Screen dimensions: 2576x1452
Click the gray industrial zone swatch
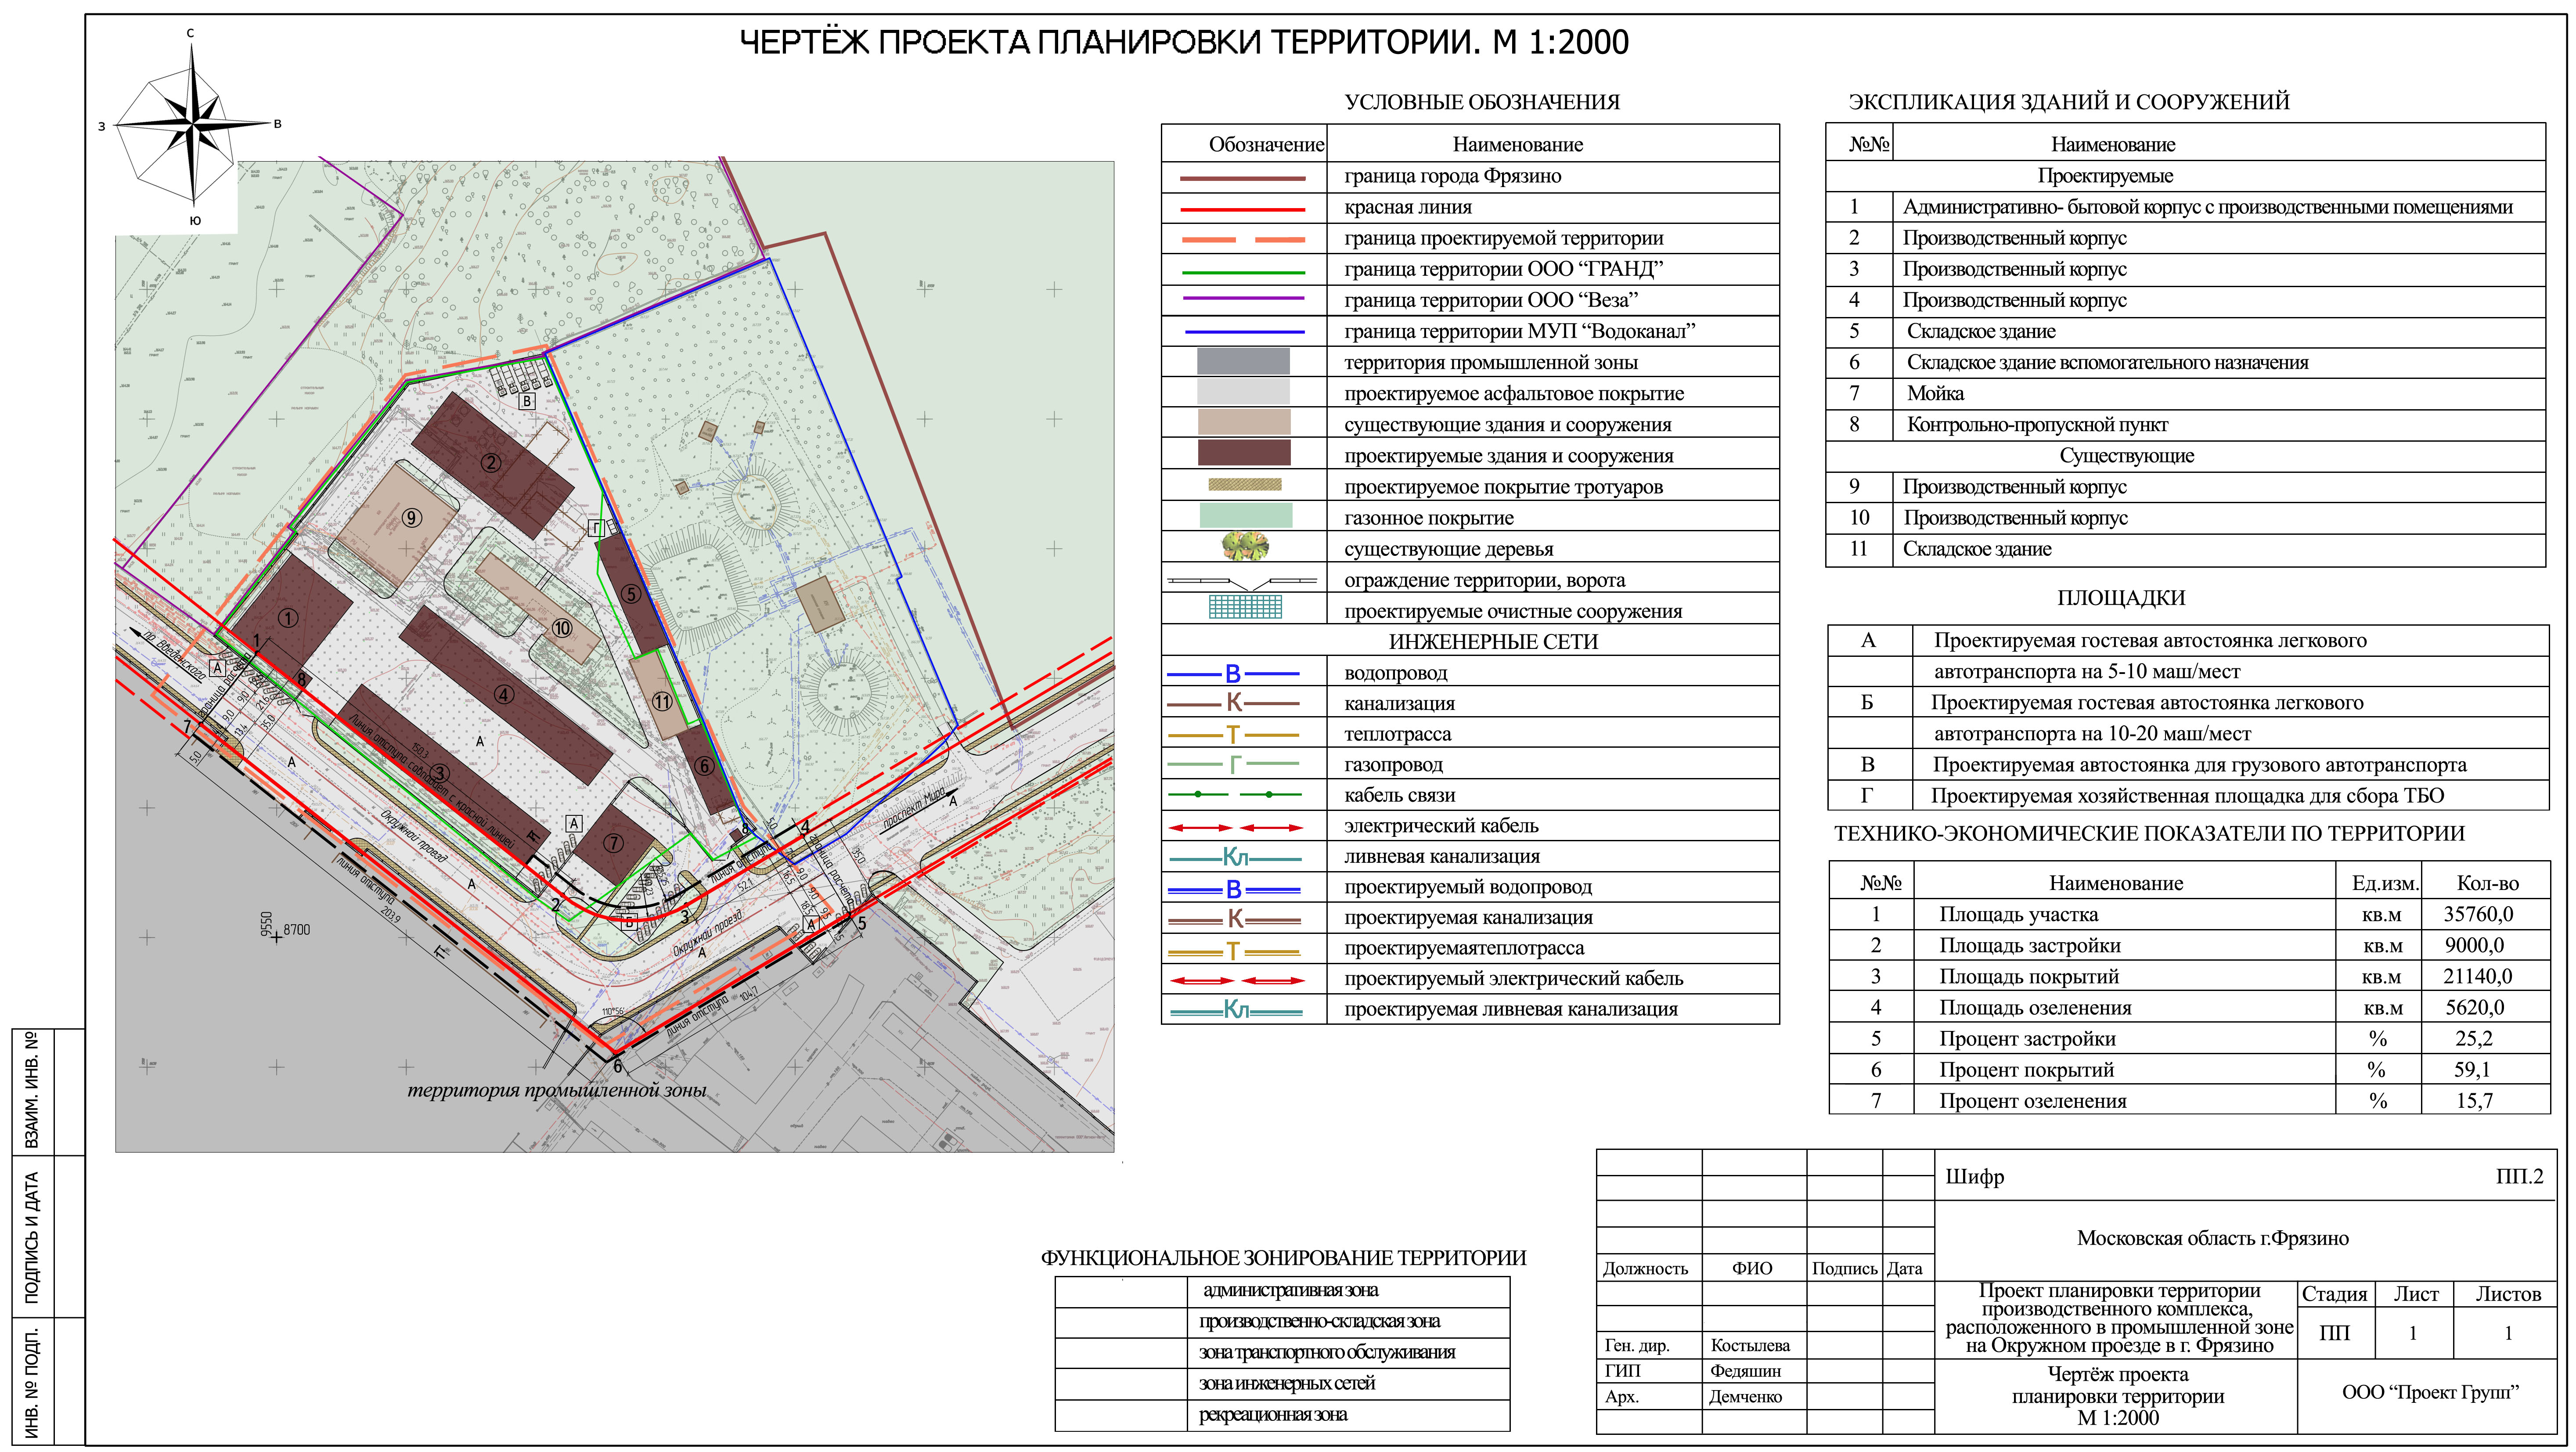click(x=1244, y=361)
